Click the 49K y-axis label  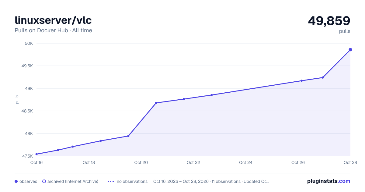[29, 88]
